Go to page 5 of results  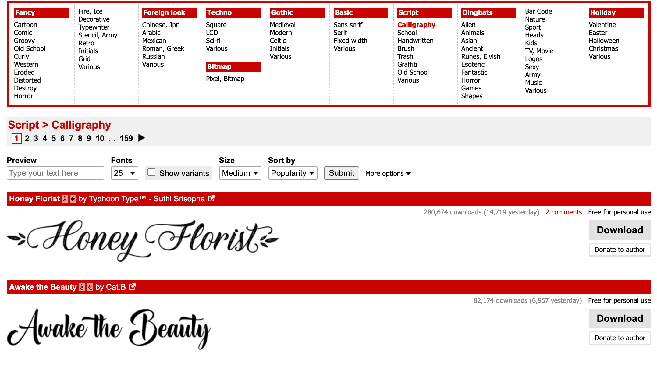(x=54, y=138)
